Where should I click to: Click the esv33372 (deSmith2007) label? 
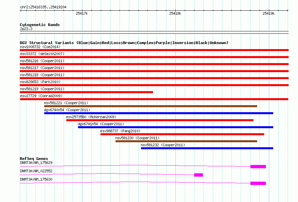click(42, 54)
